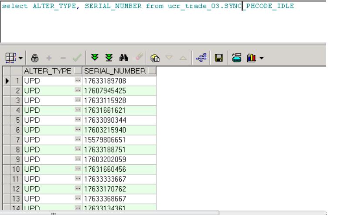The image size is (358, 215).
Task: Select cell 17633188751
Action: tap(119, 149)
